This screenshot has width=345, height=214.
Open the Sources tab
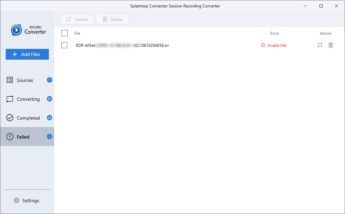click(27, 80)
